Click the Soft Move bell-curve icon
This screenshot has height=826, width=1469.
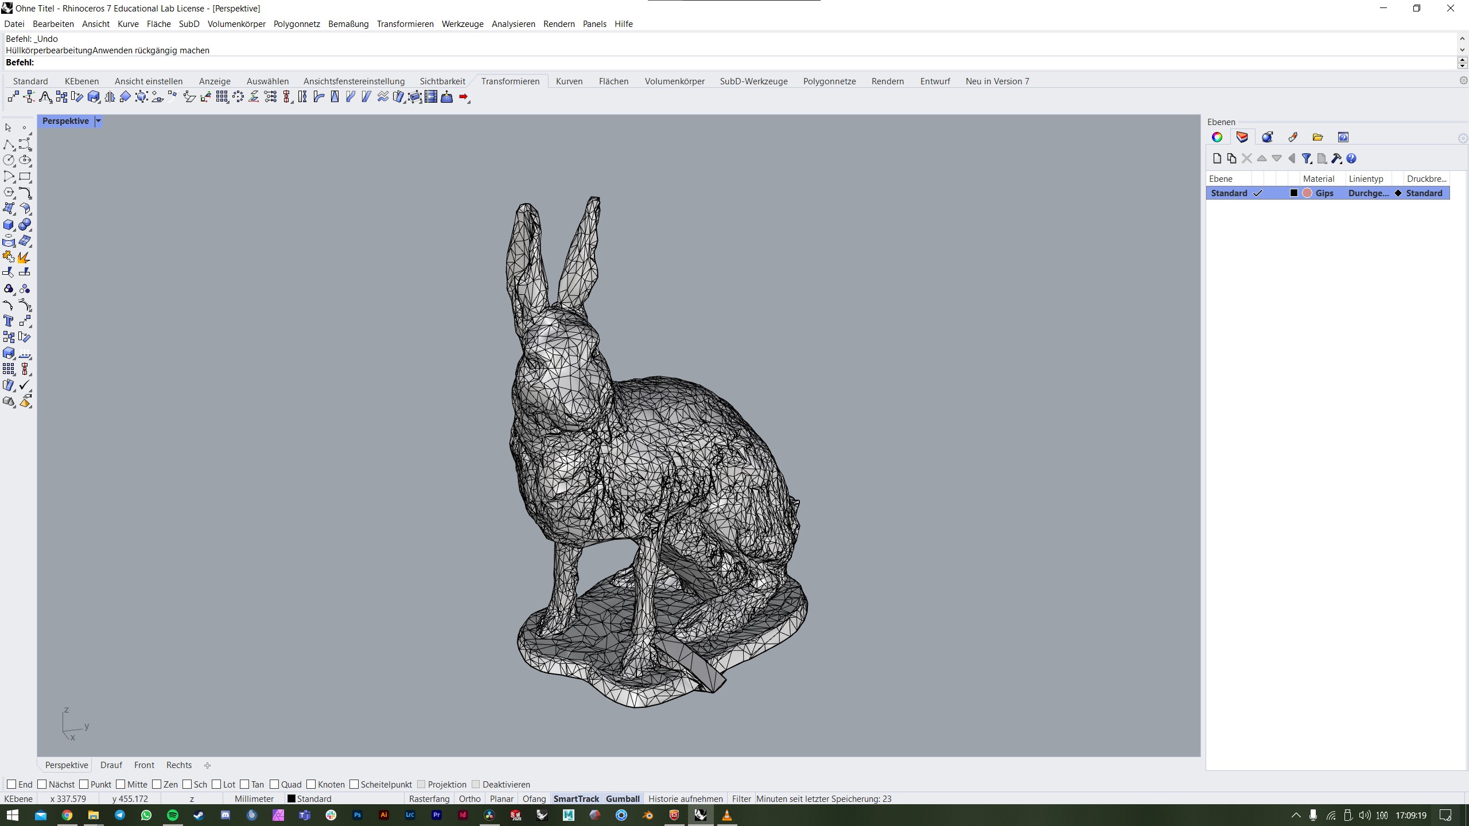45,97
